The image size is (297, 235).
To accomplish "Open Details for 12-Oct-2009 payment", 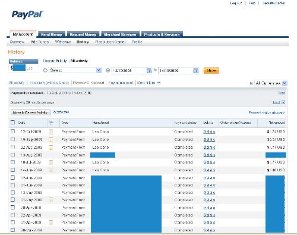I will coord(209,131).
